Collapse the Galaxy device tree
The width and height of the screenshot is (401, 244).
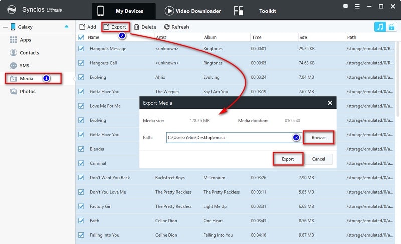pyautogui.click(x=6, y=27)
